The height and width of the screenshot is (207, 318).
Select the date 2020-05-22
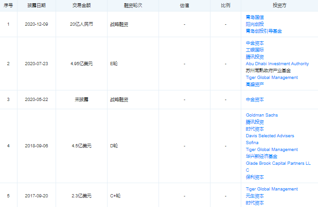[36, 100]
